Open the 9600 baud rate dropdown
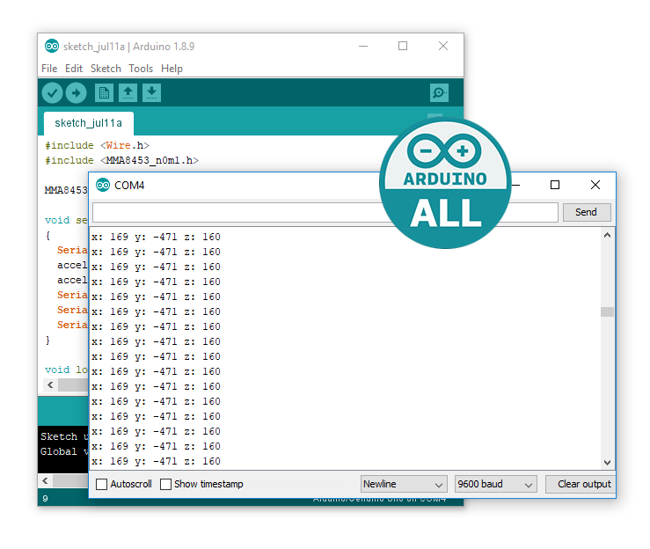Viewport: 650px width, 549px height. tap(495, 484)
